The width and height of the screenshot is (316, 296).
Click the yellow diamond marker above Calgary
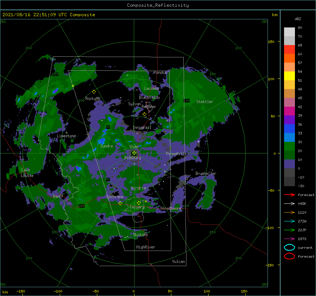(x=139, y=203)
